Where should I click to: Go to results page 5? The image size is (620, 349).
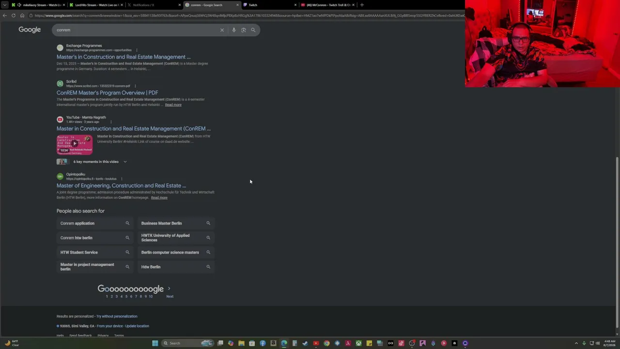126,296
